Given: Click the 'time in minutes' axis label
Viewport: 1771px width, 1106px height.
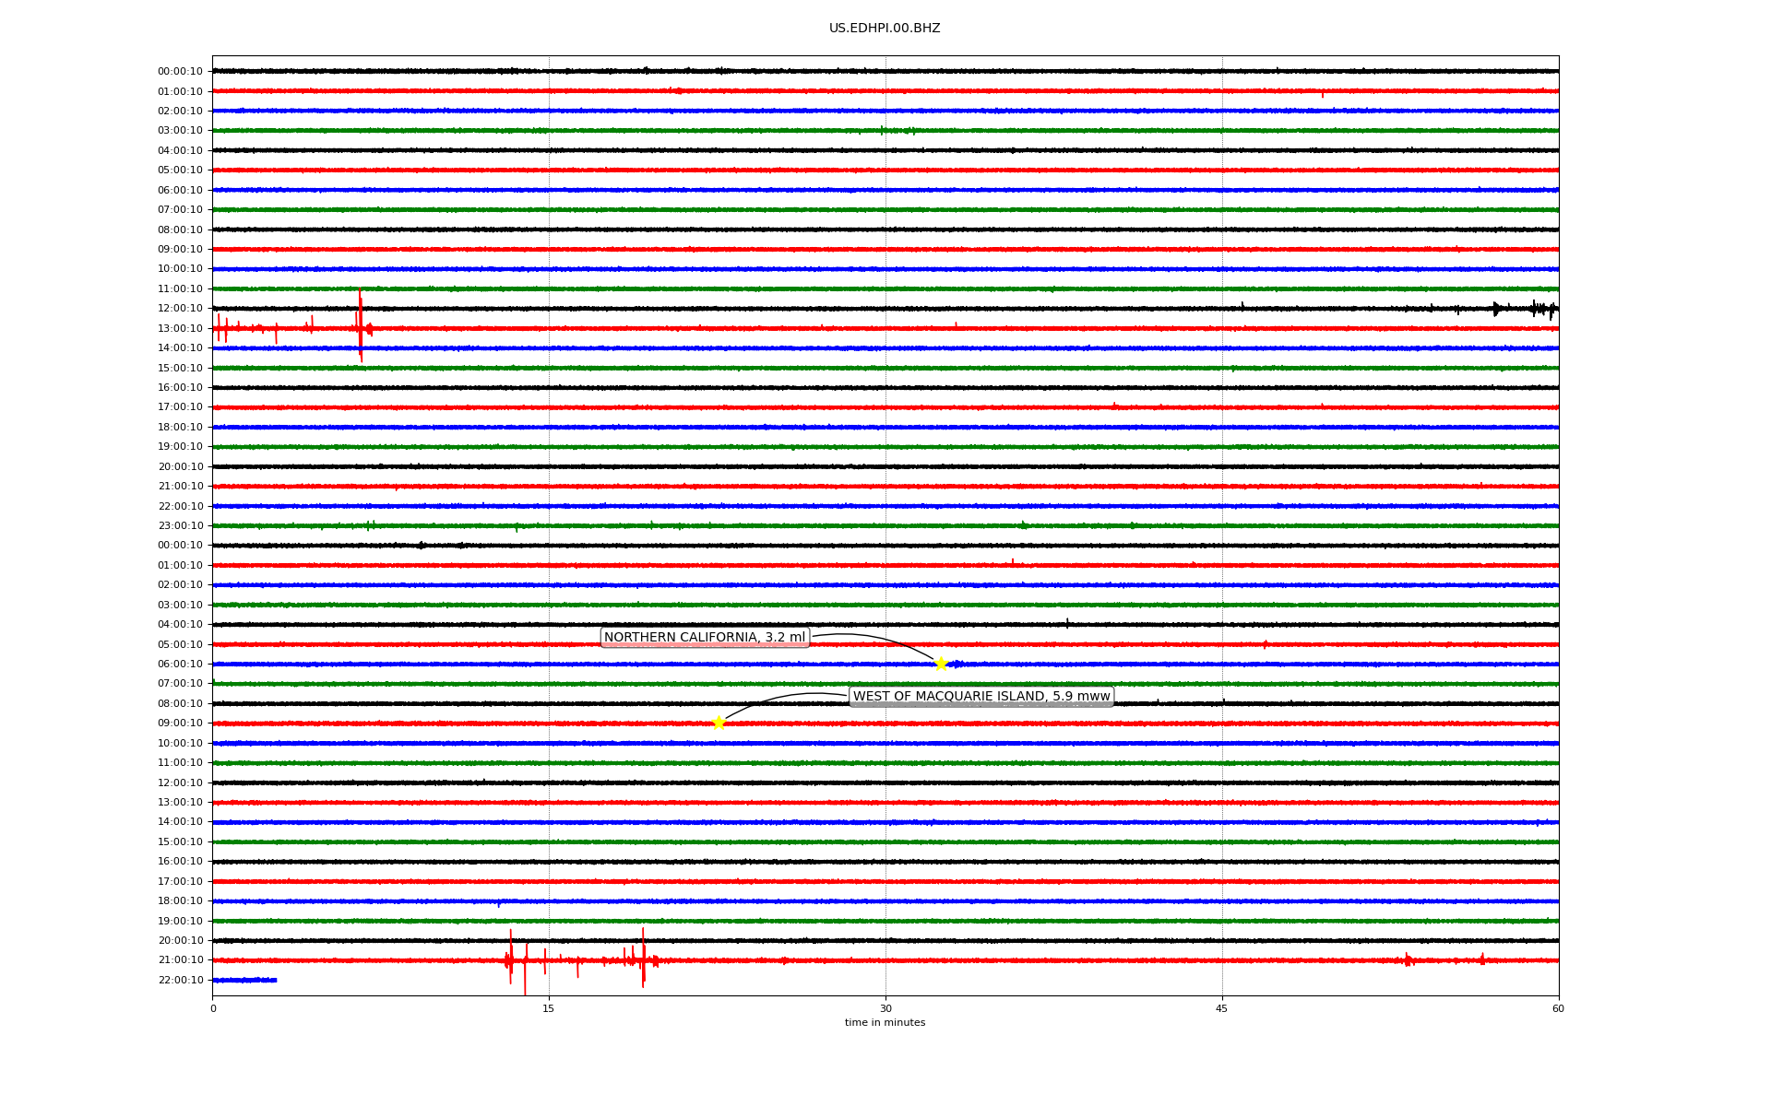Looking at the screenshot, I should coord(885,1023).
